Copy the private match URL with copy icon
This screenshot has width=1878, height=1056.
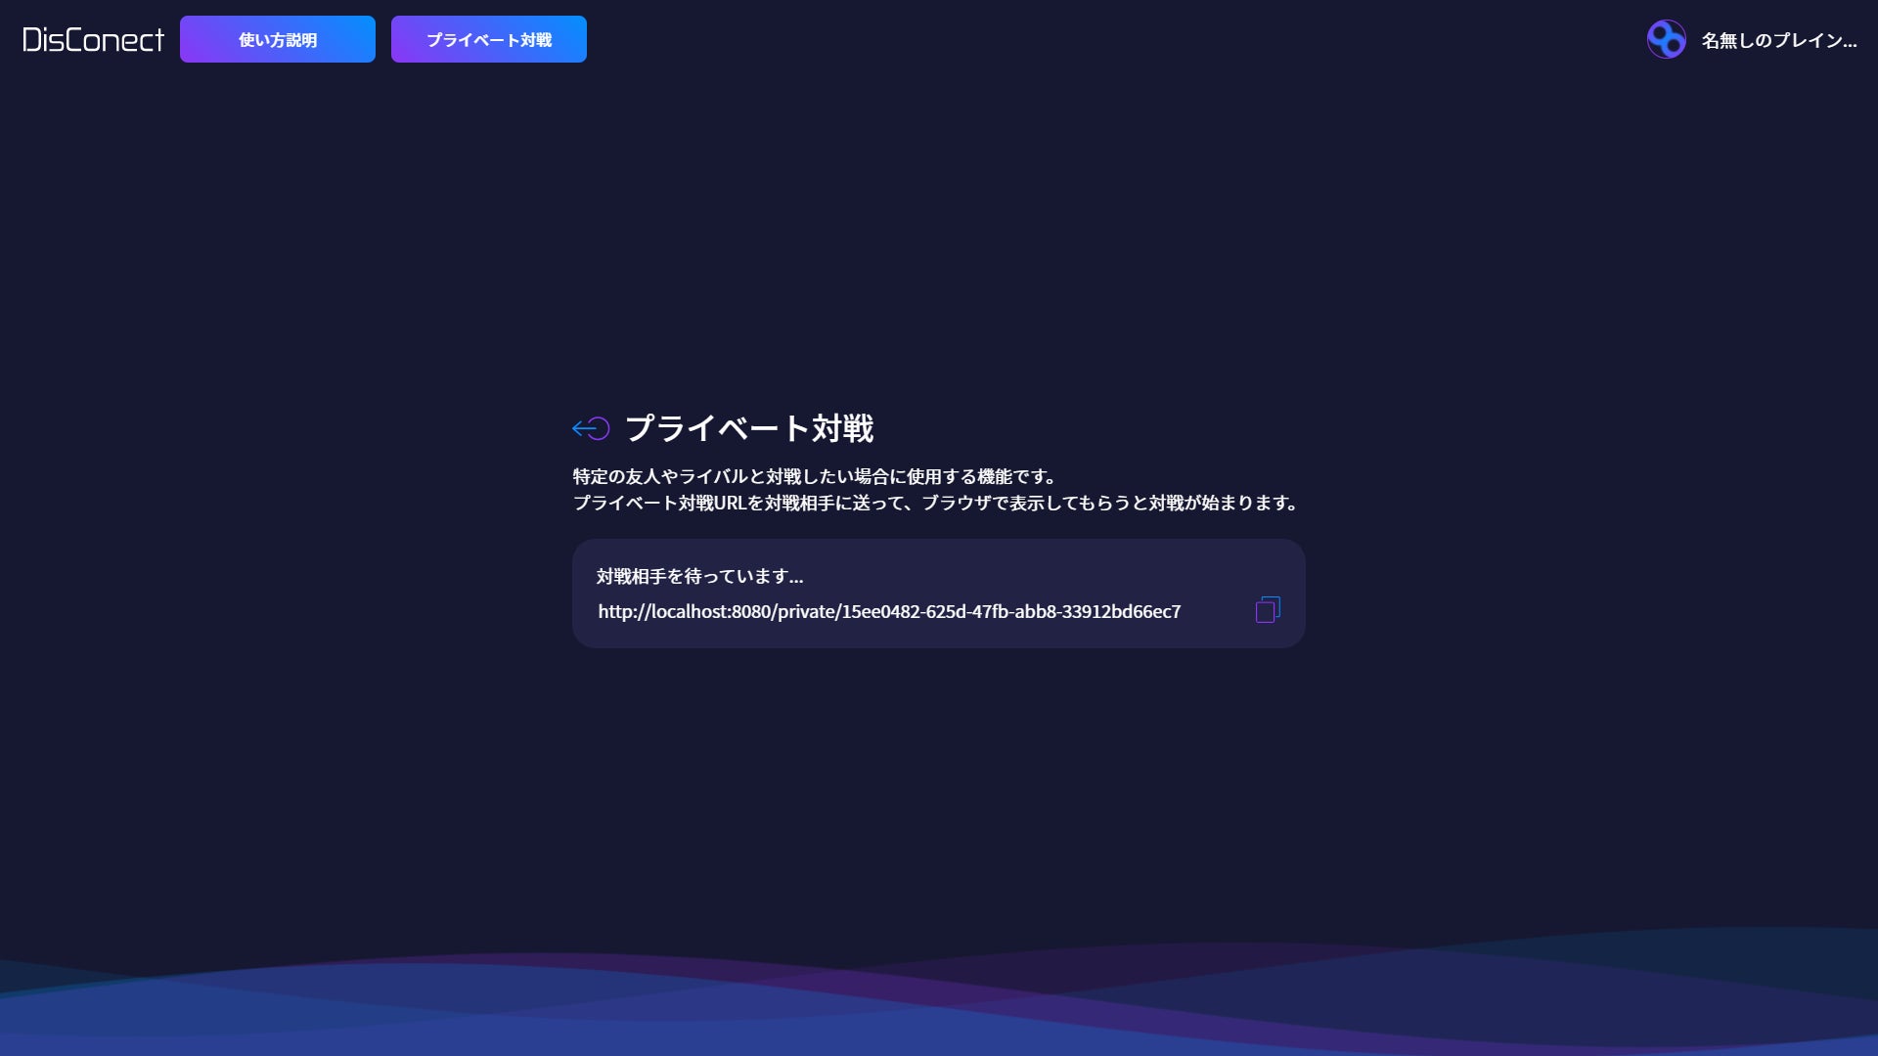click(1268, 610)
